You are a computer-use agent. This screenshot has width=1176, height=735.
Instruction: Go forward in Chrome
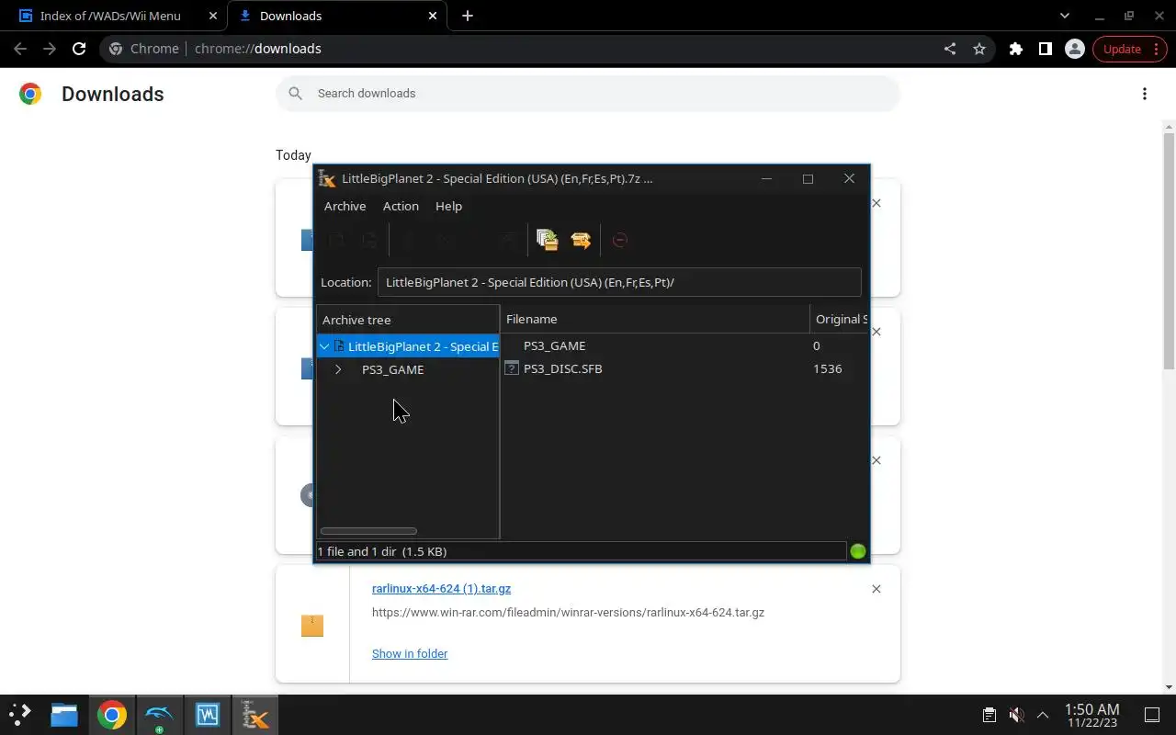pyautogui.click(x=50, y=49)
